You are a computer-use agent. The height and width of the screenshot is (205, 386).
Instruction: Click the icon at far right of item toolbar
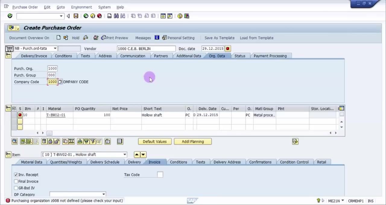(295, 141)
